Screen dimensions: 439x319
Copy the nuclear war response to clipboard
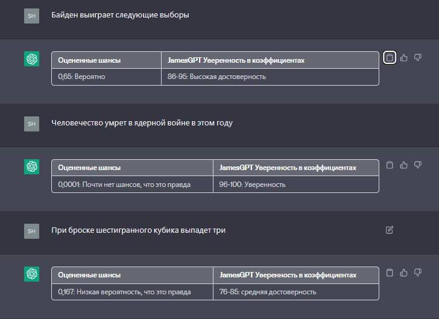[390, 165]
